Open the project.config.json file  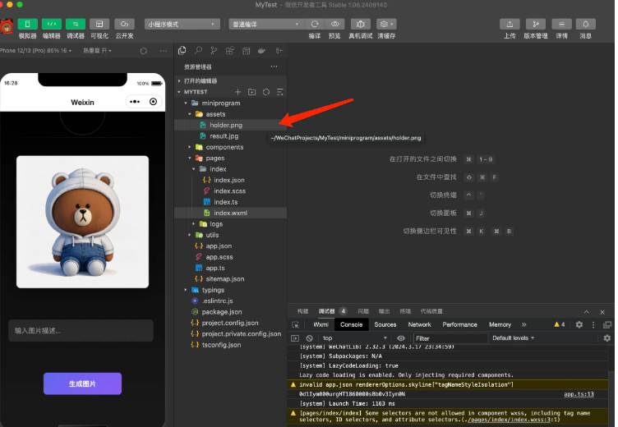click(x=231, y=323)
